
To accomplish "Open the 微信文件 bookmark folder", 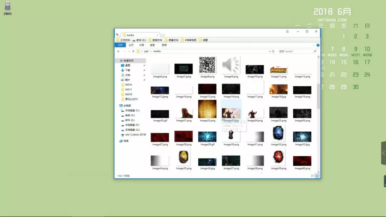I will (155, 40).
